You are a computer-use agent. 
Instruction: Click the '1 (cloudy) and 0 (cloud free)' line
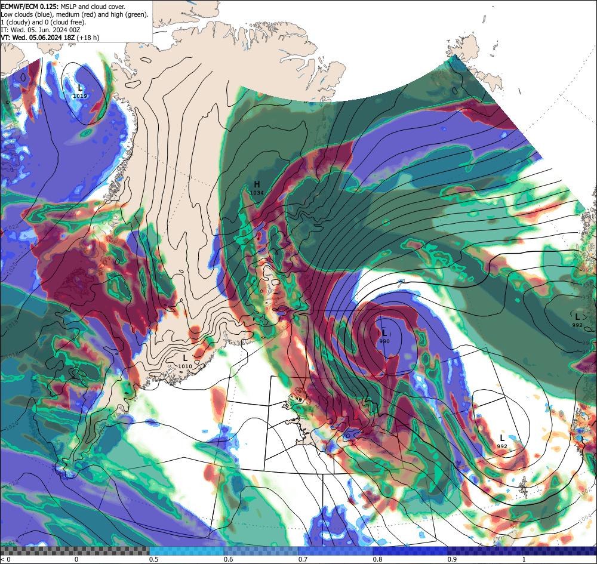tap(44, 21)
